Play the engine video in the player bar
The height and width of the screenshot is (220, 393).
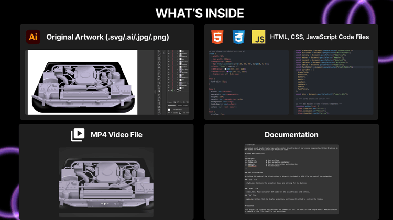[x=105, y=204]
